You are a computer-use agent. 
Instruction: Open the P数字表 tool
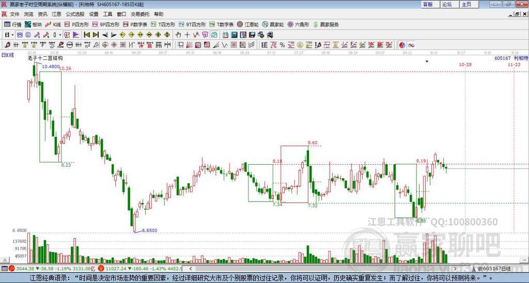pyautogui.click(x=135, y=24)
